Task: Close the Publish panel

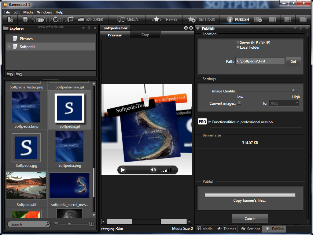Action: click(307, 28)
